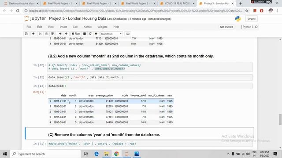Click the Opera-style red O extension icon

point(261,11)
